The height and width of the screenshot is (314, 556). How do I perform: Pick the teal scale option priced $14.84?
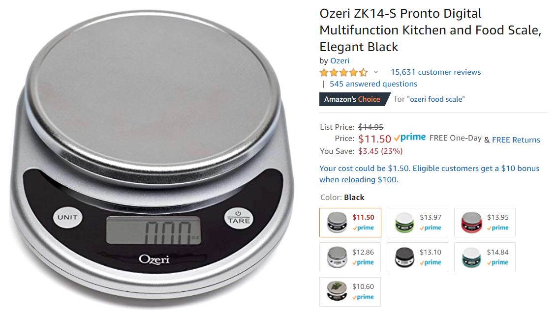[485, 257]
